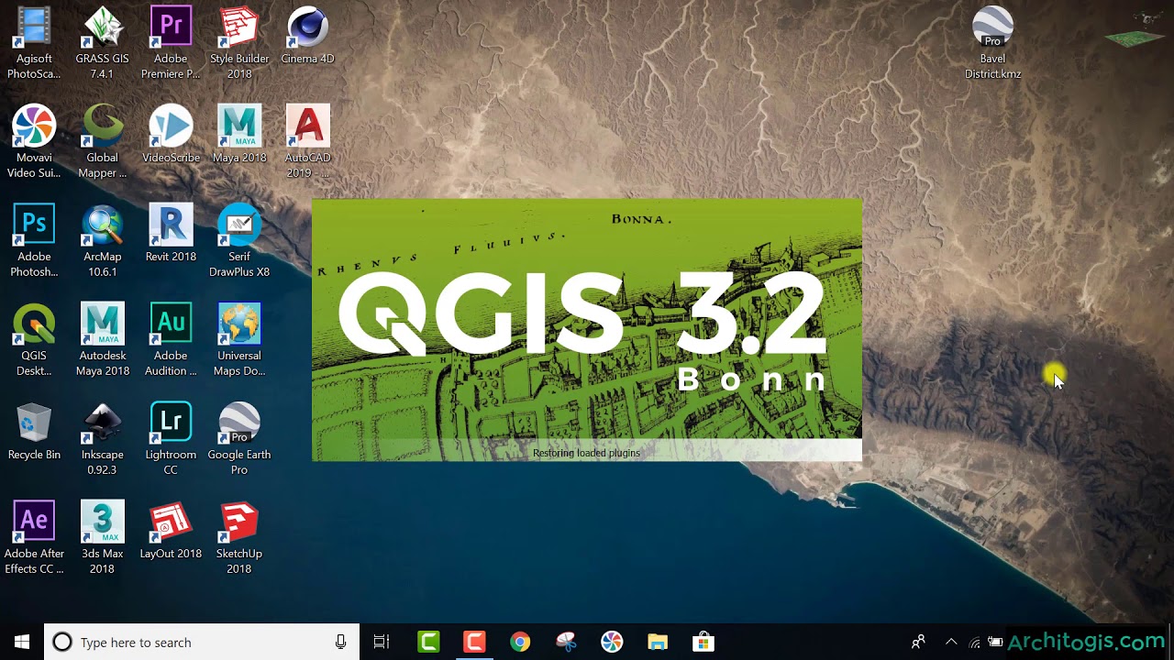Select the Lightroom CC desktop icon

(171, 438)
